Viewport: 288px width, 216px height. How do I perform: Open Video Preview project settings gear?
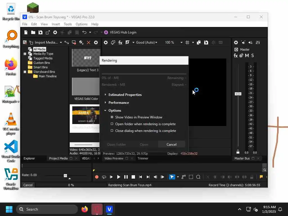pos(106,42)
